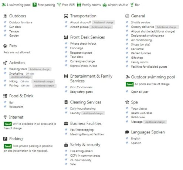This screenshot has width=183, height=170.
Task: Click the Free WiFi signal icon
Action: [x=59, y=5]
